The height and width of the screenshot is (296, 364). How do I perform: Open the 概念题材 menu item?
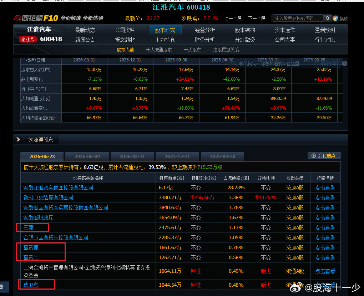(125, 40)
